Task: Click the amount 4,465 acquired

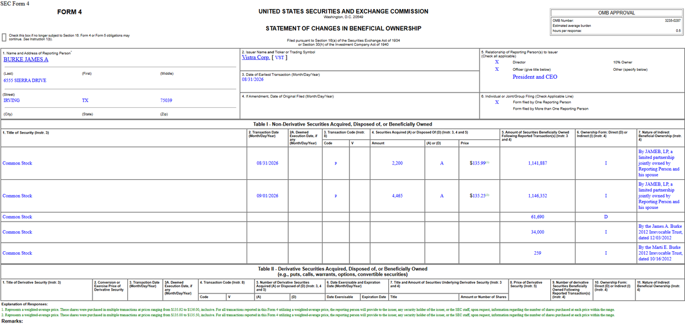Action: 397,196
